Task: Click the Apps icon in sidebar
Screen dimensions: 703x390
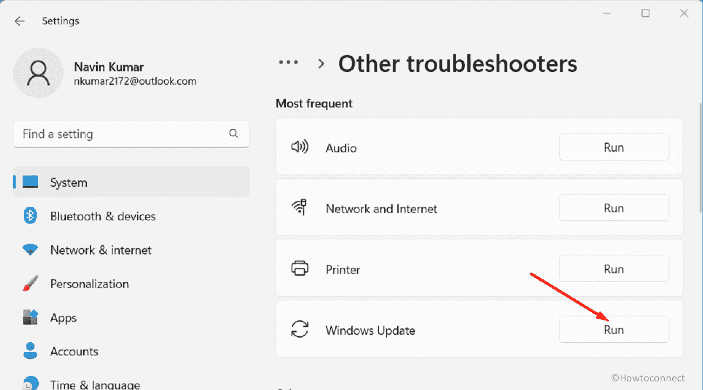Action: click(30, 318)
